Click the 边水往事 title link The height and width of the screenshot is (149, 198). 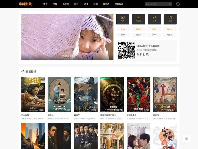pos(25,115)
